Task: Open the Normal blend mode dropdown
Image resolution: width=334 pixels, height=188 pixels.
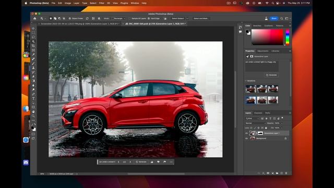Action: point(255,123)
